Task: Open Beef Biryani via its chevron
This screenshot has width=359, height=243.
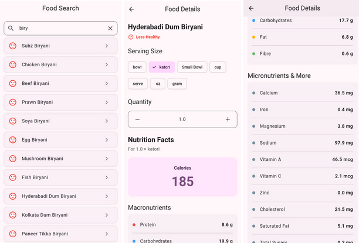Action: coord(107,83)
